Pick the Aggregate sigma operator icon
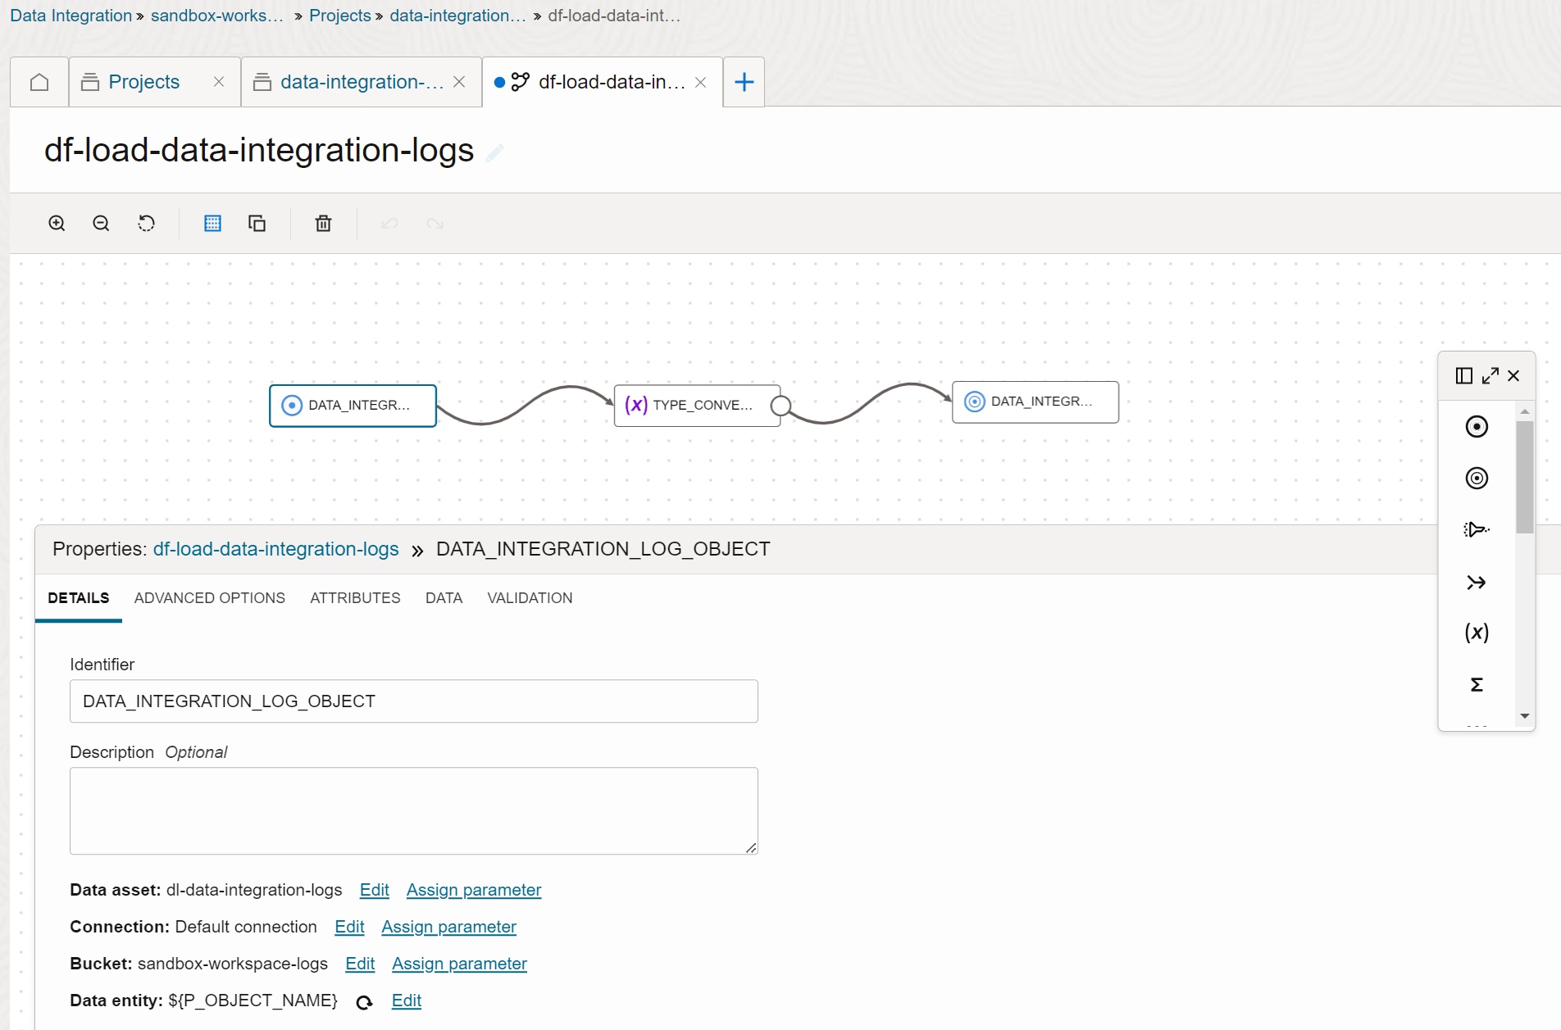Viewport: 1561px width, 1030px height. 1477,685
